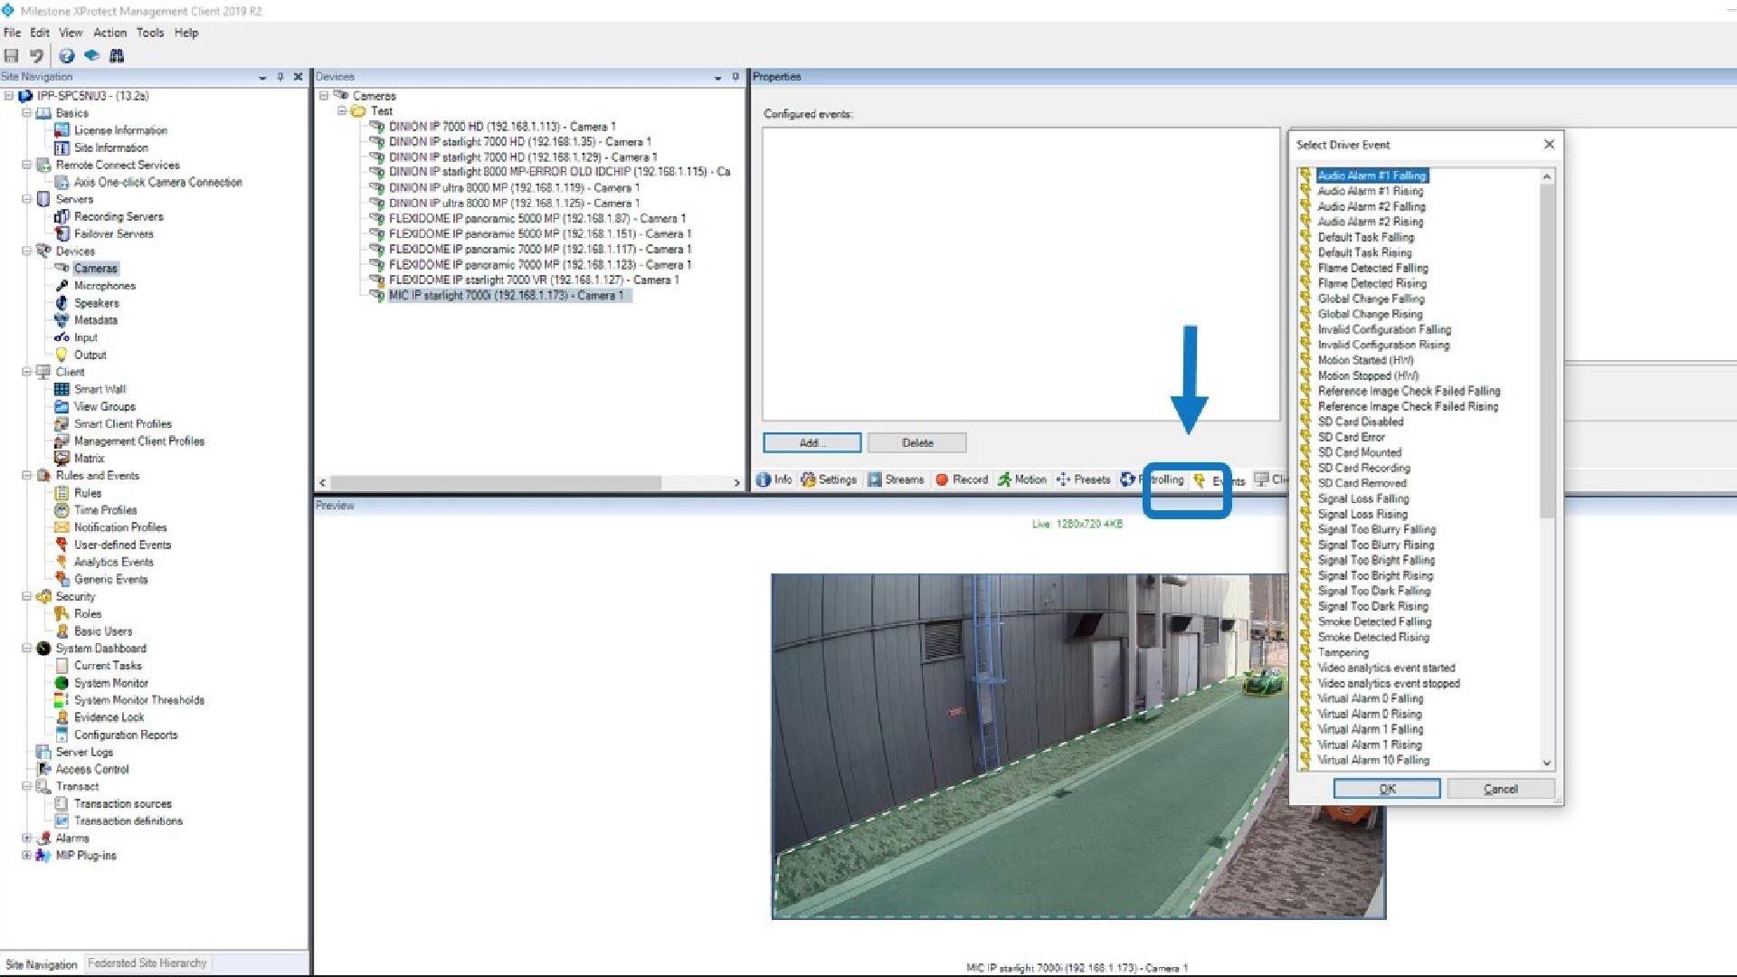Open the File menu
Screen dimensions: 1737x977
pos(12,33)
